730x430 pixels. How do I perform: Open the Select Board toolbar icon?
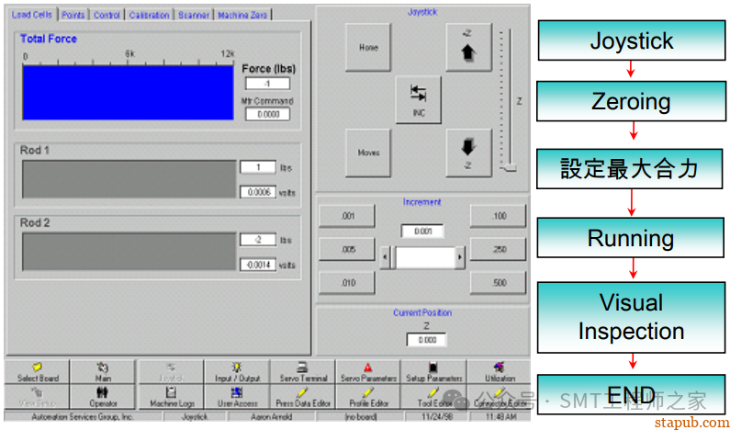[x=36, y=371]
